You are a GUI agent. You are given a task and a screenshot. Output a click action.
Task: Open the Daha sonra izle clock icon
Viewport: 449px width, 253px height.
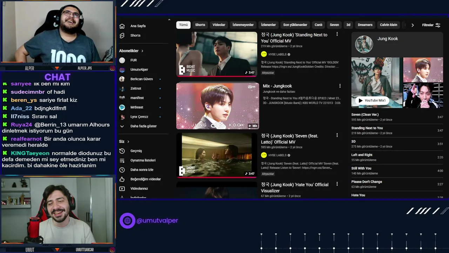coord(122,170)
